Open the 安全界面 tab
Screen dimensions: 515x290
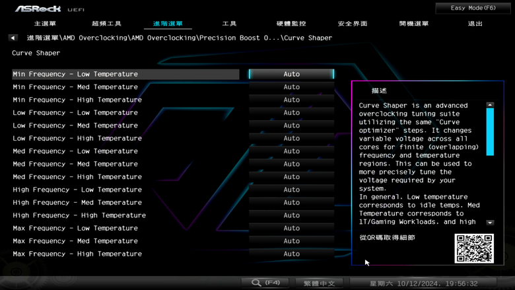353,24
